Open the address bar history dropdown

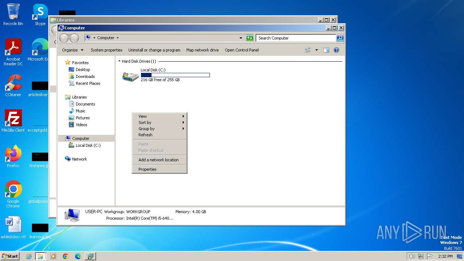[x=241, y=38]
